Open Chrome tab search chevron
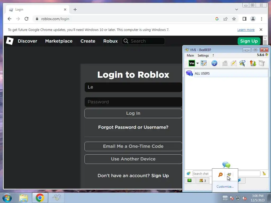Image resolution: width=271 pixels, height=203 pixels. pos(237,10)
